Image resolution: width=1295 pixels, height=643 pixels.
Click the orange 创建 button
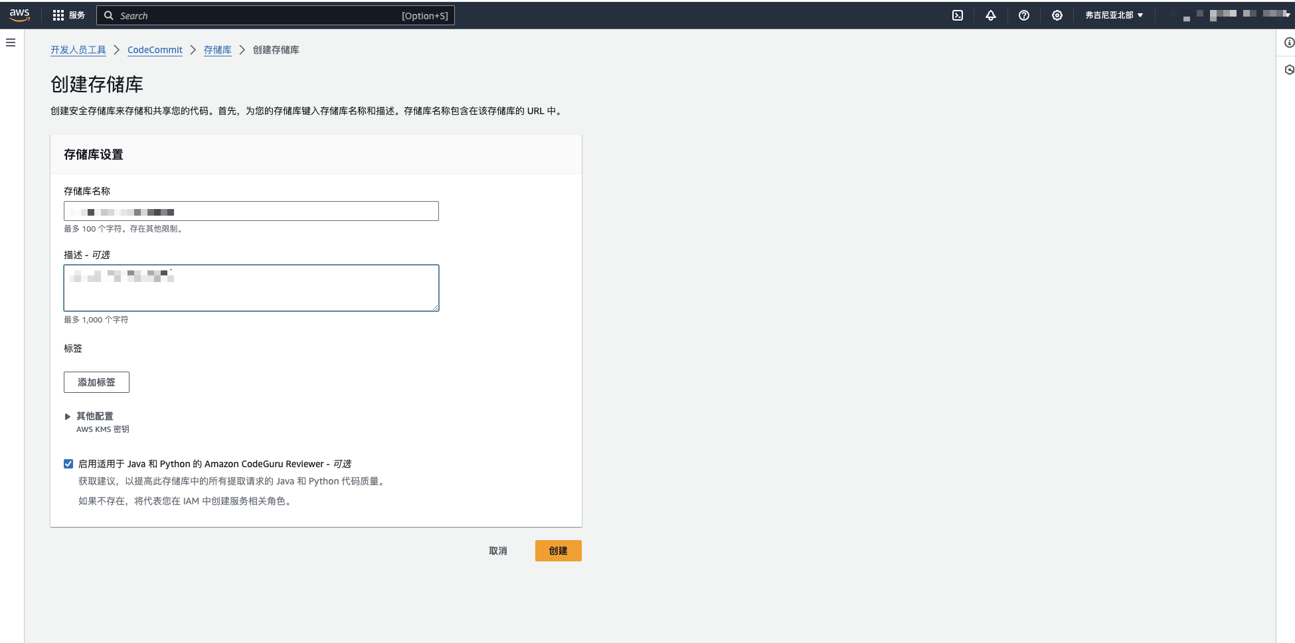pyautogui.click(x=559, y=551)
